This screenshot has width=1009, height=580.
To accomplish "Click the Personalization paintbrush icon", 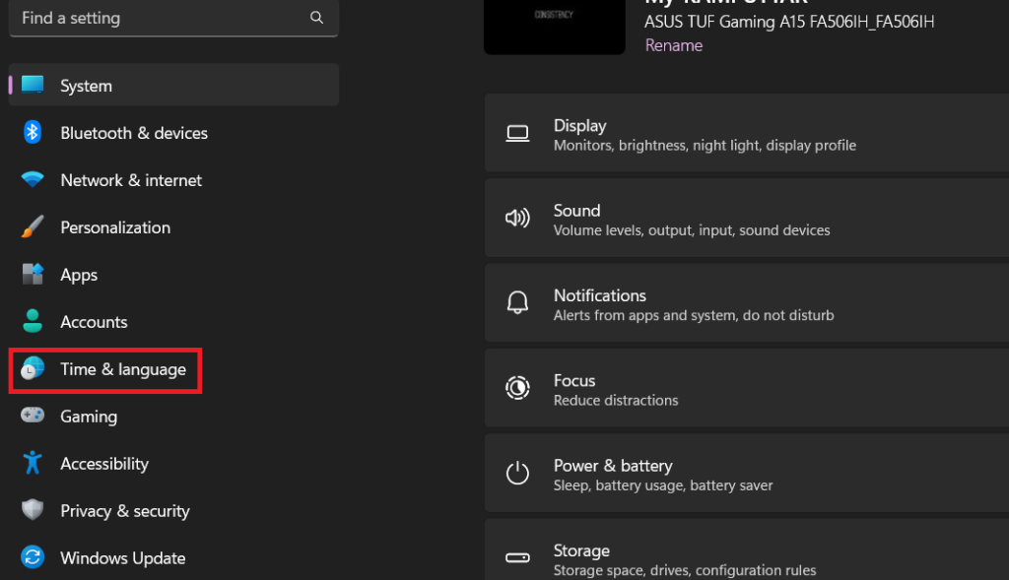I will 33,227.
